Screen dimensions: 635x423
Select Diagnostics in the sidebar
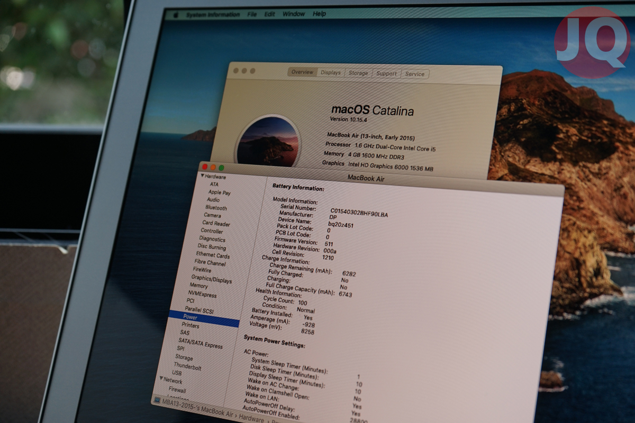point(212,239)
